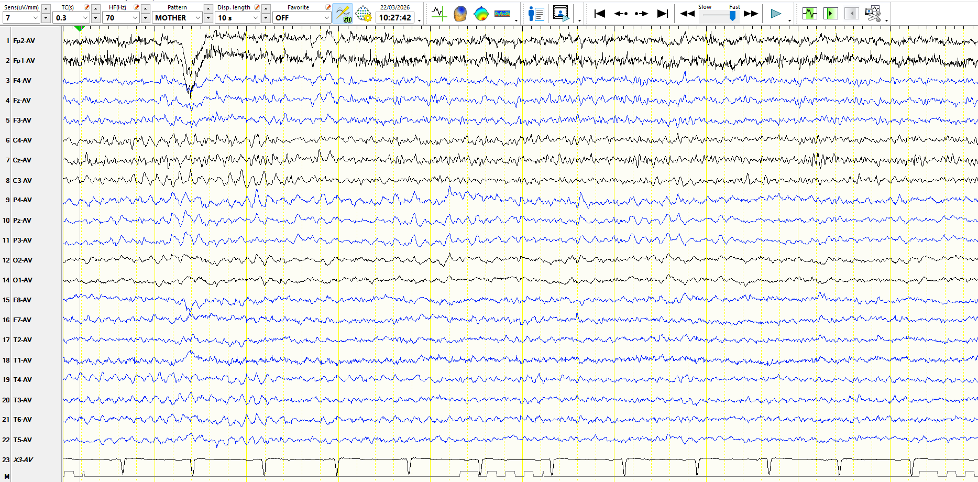Select the F8-AV channel label

point(22,300)
